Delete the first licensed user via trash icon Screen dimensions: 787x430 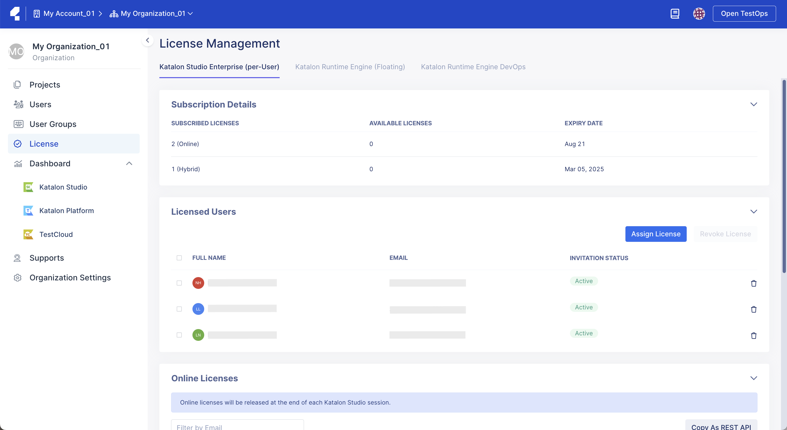(x=754, y=283)
